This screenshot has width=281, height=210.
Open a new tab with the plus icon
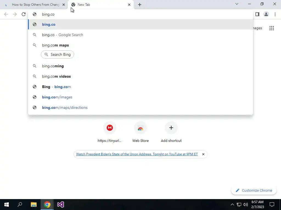[140, 5]
